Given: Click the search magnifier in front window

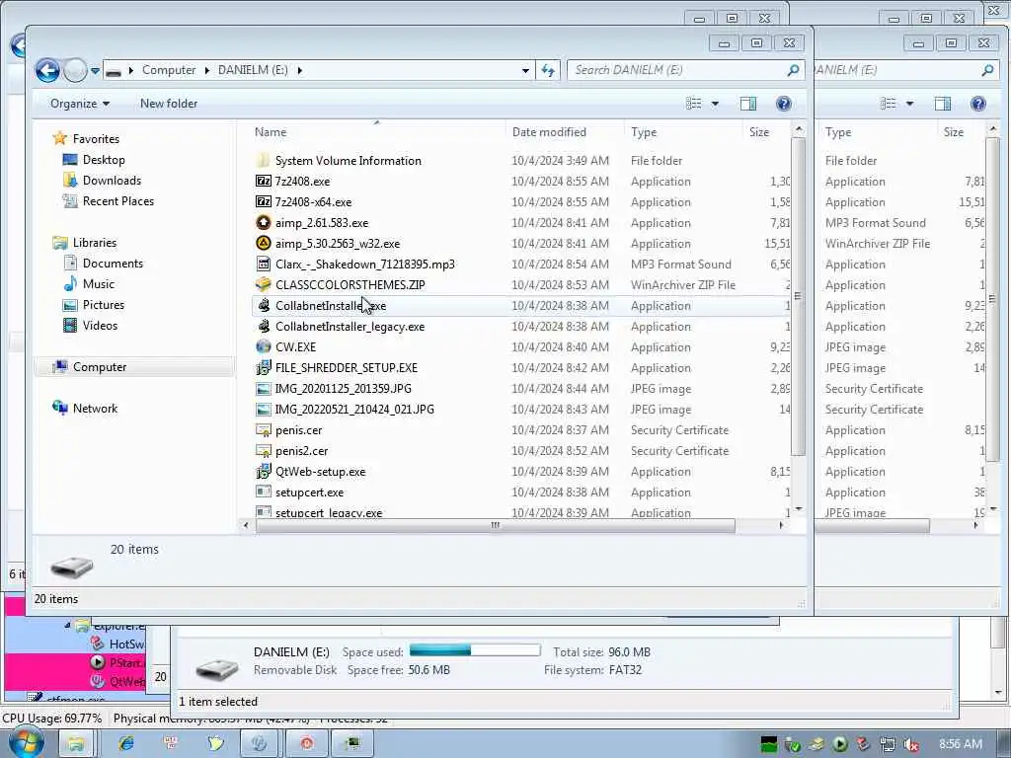Looking at the screenshot, I should [x=794, y=70].
